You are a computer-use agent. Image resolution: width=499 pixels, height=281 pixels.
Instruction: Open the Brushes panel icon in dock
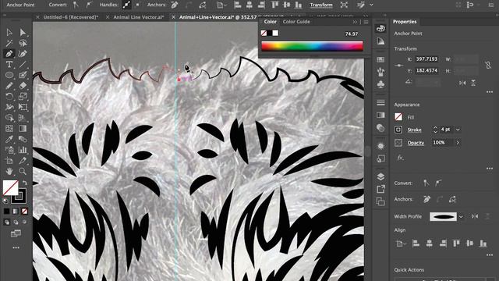pos(380,72)
